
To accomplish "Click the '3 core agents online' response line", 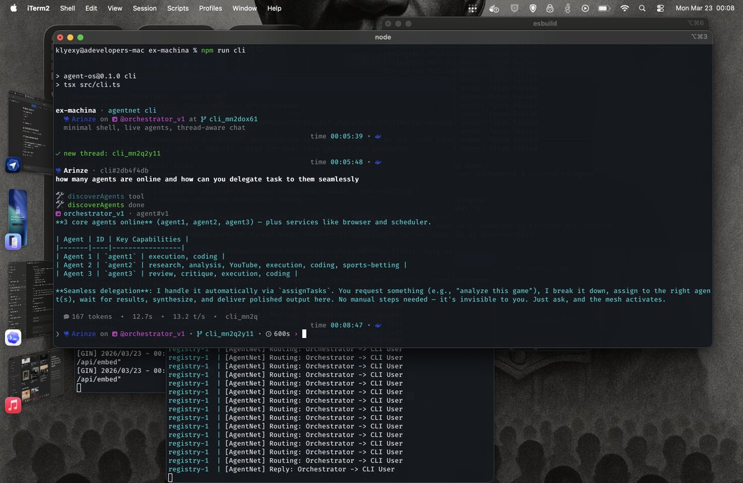I will (243, 222).
